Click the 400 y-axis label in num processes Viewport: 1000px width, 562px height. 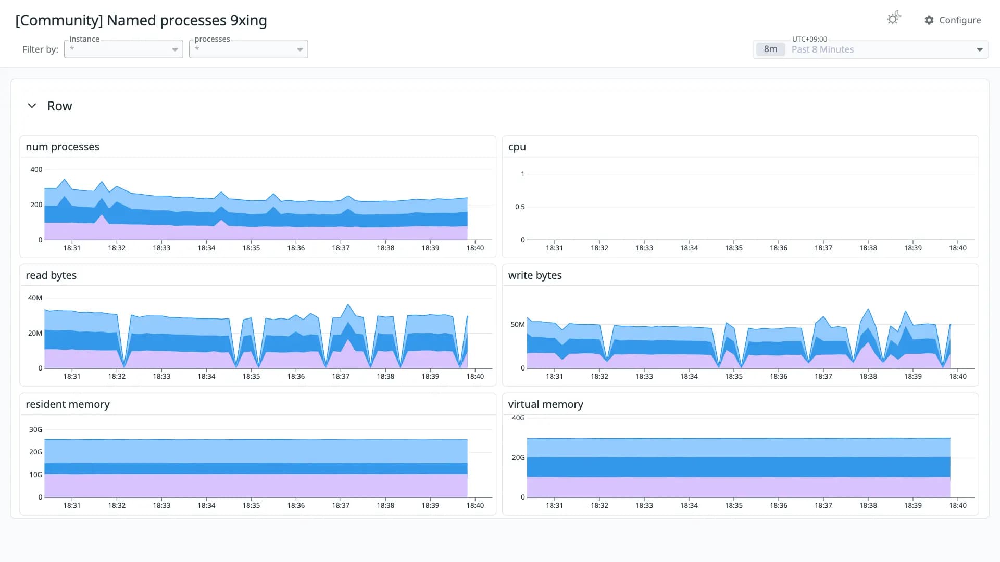[x=36, y=169]
